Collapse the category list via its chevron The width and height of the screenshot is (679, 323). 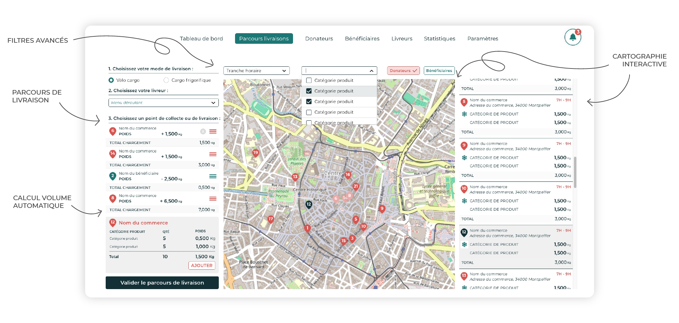371,71
